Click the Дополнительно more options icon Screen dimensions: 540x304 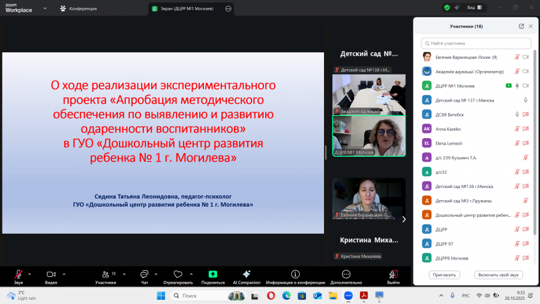346,274
